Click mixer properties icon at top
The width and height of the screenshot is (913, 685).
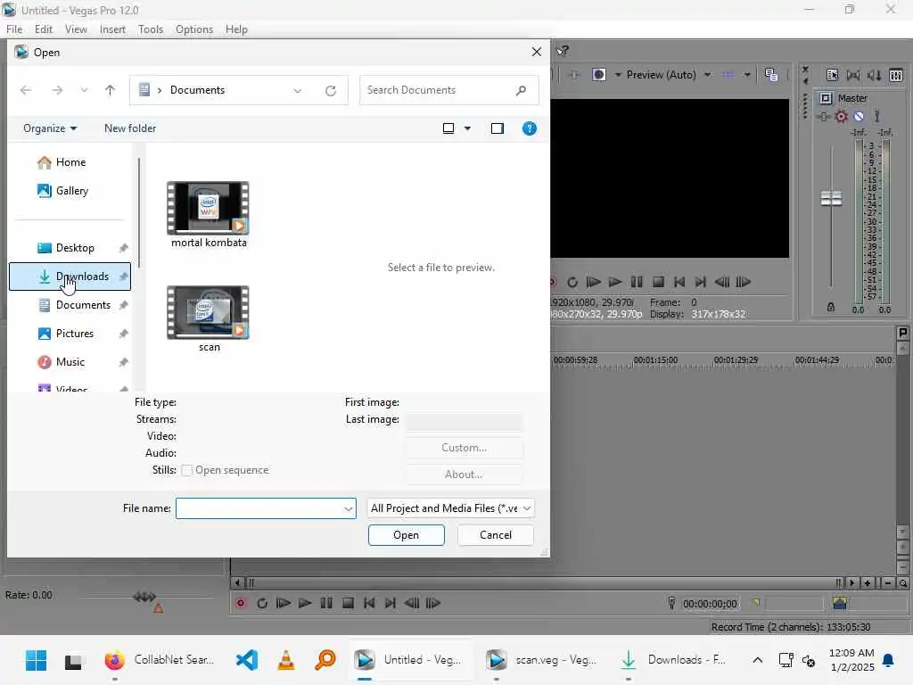click(x=832, y=75)
